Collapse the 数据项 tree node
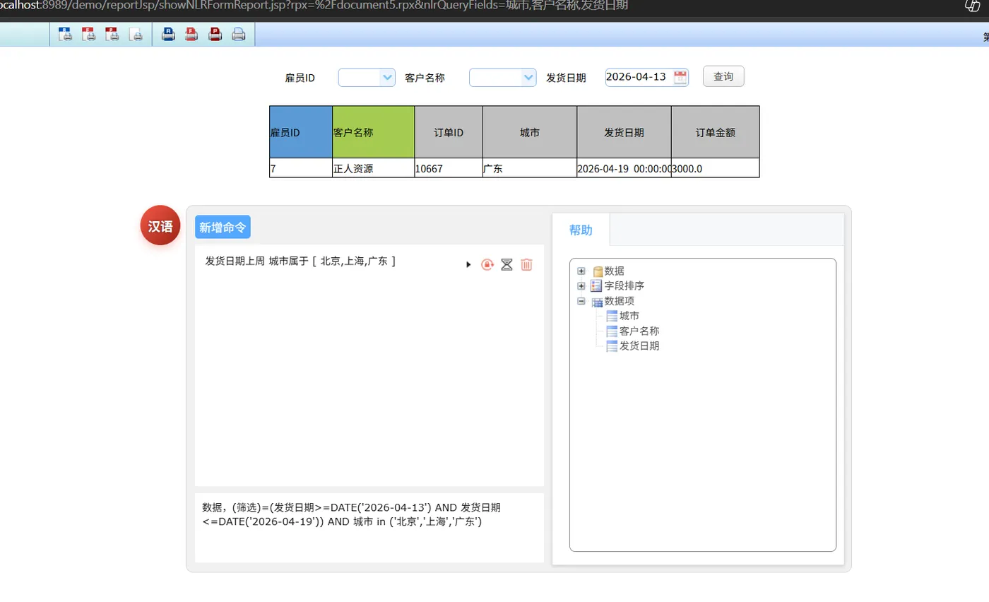Image resolution: width=989 pixels, height=602 pixels. click(x=581, y=300)
